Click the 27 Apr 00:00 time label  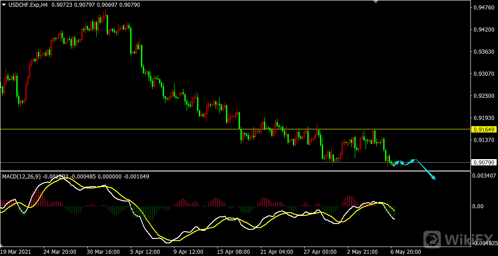[319, 251]
